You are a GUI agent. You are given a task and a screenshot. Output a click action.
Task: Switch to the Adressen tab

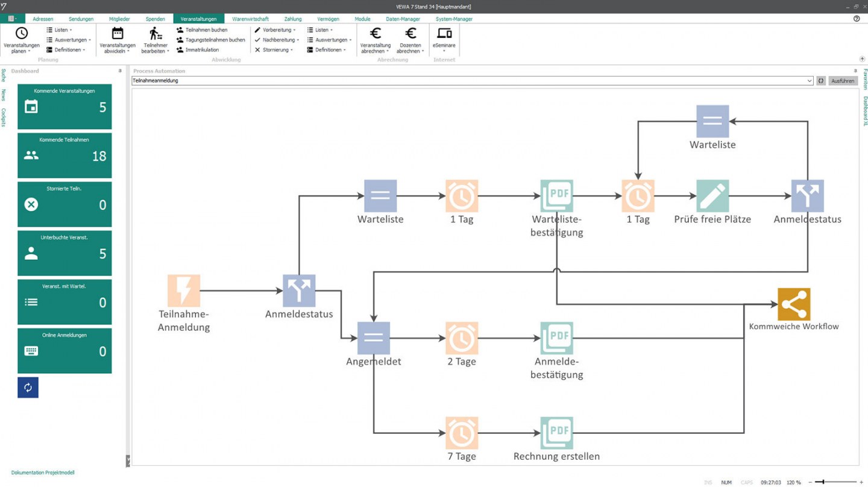[x=43, y=19]
